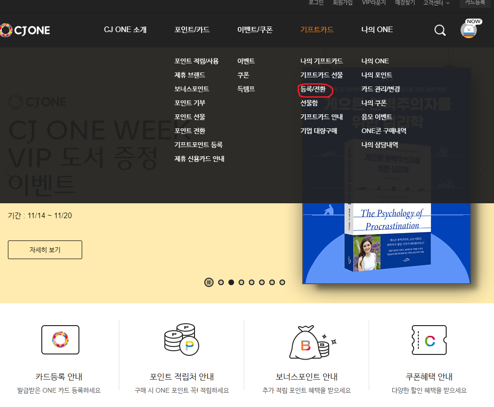Select 응모 이벤트 submenu item

coord(377,117)
